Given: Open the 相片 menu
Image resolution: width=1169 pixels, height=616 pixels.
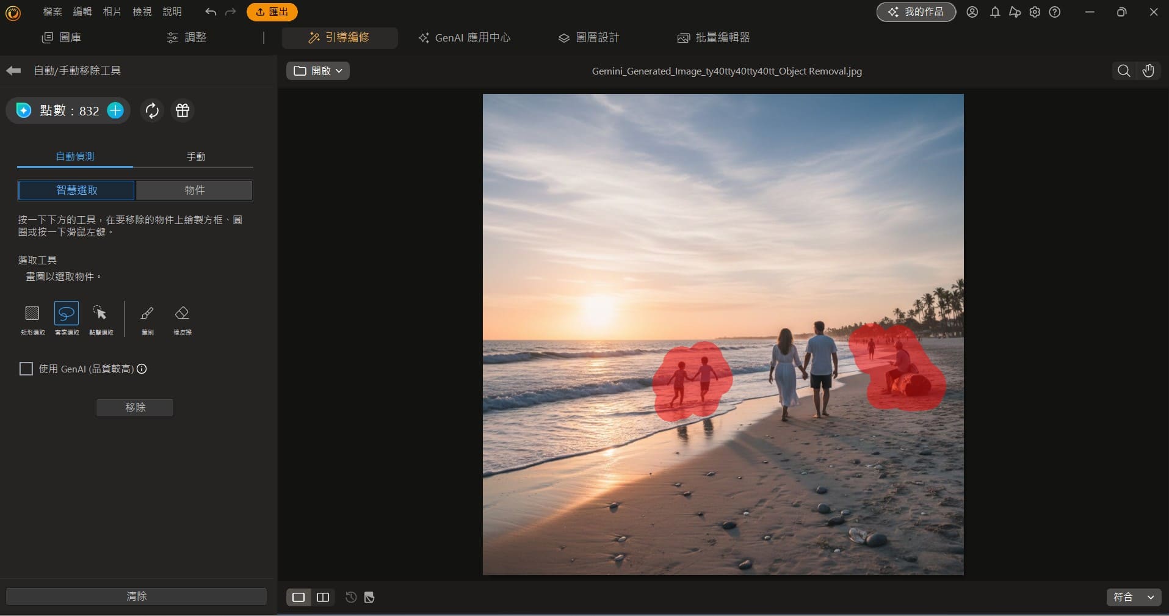Looking at the screenshot, I should pos(112,12).
